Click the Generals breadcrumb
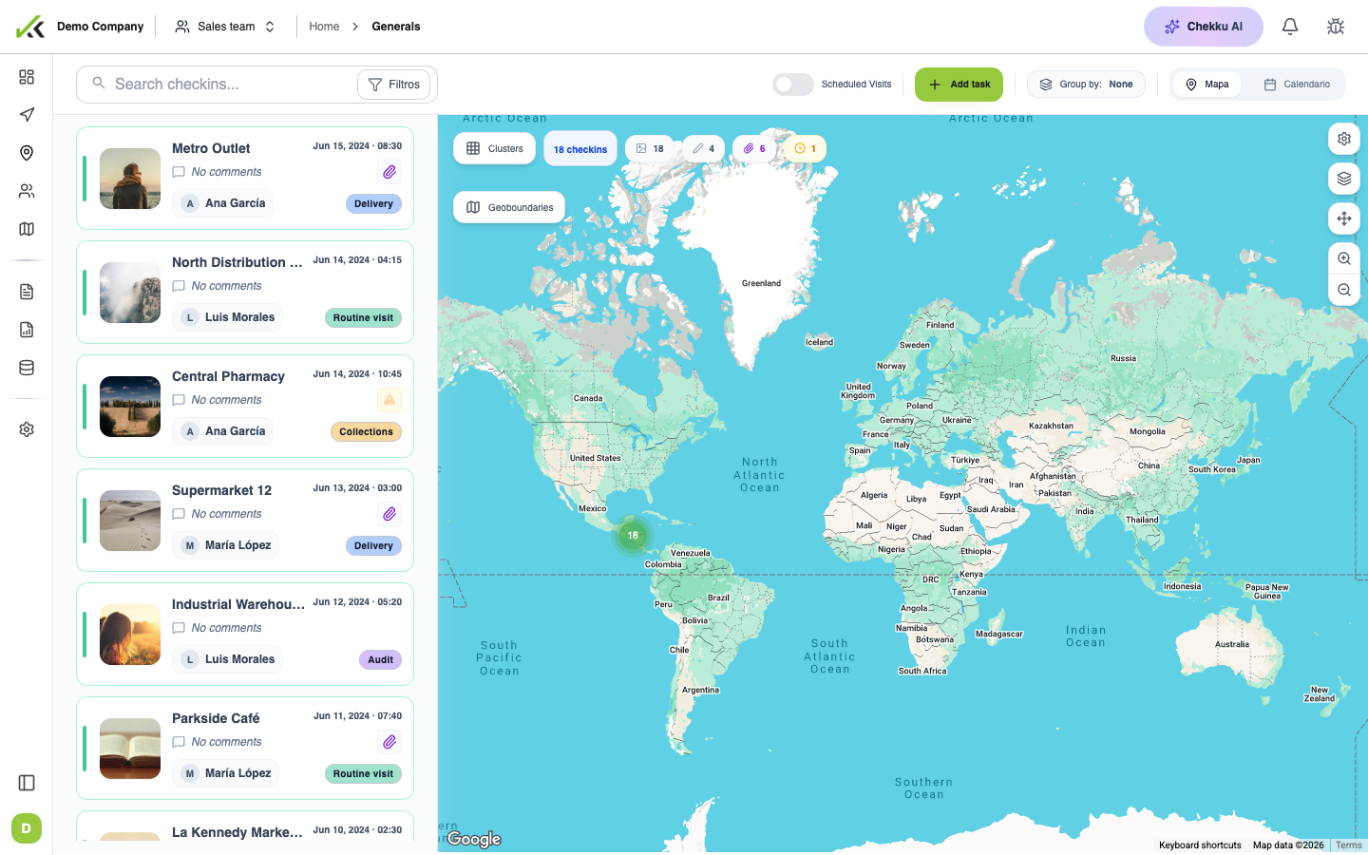 [x=396, y=27]
